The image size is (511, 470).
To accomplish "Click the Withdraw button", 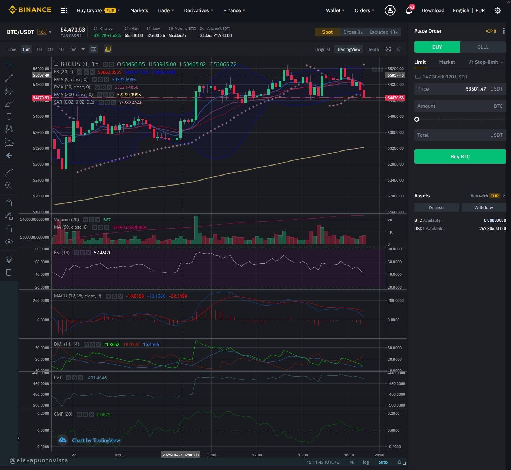I will pyautogui.click(x=483, y=208).
